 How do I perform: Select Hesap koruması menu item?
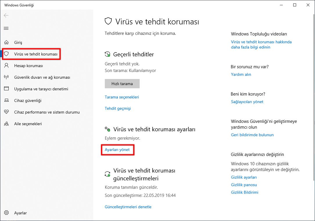pos(28,66)
